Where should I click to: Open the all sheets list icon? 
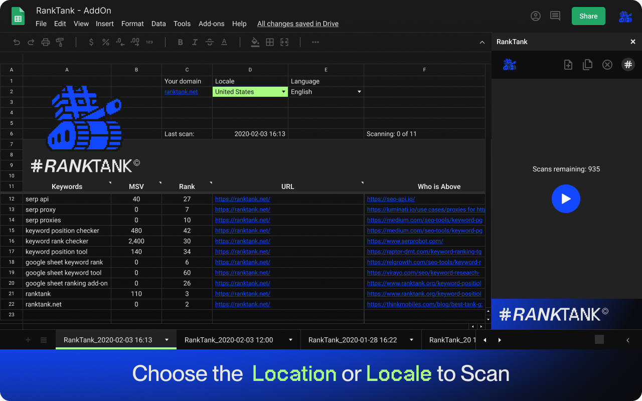44,340
